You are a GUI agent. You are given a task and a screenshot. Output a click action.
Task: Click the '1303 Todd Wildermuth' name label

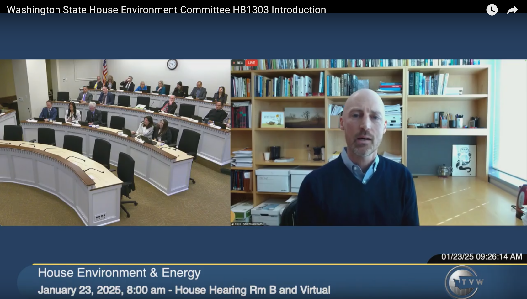click(x=248, y=224)
